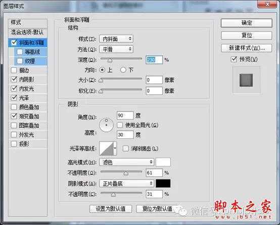Viewport: 280px width, 225px height.
Task: Select the 样式 list header
Action: pos(28,23)
